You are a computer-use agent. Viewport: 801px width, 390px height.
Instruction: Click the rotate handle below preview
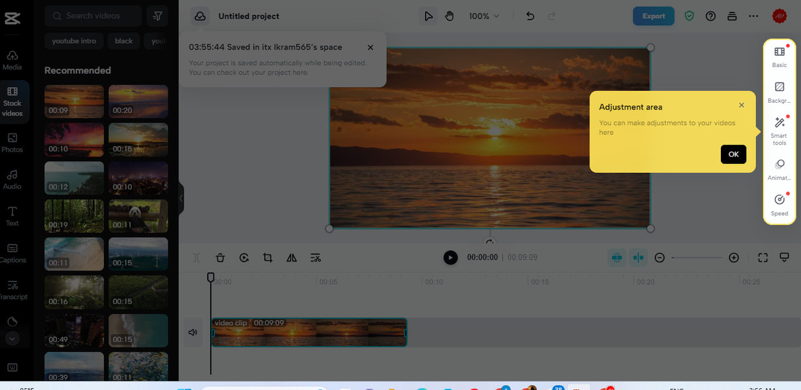click(x=490, y=242)
